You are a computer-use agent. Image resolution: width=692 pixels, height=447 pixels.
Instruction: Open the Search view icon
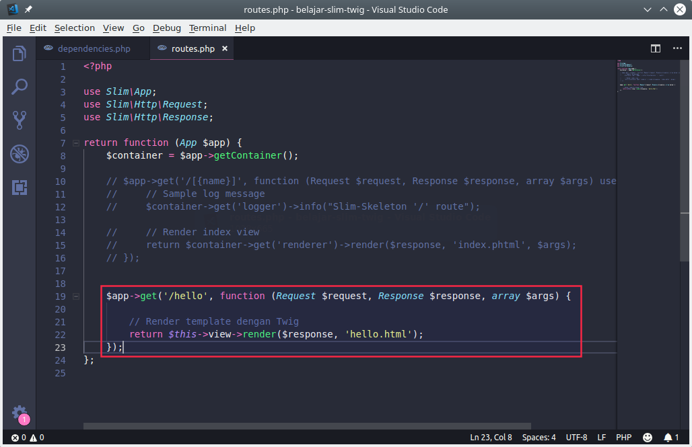pos(20,87)
